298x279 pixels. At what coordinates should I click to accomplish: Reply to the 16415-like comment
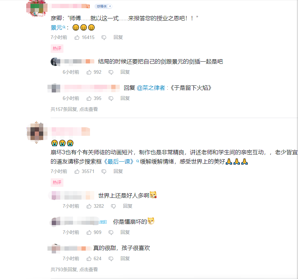[x=118, y=38]
